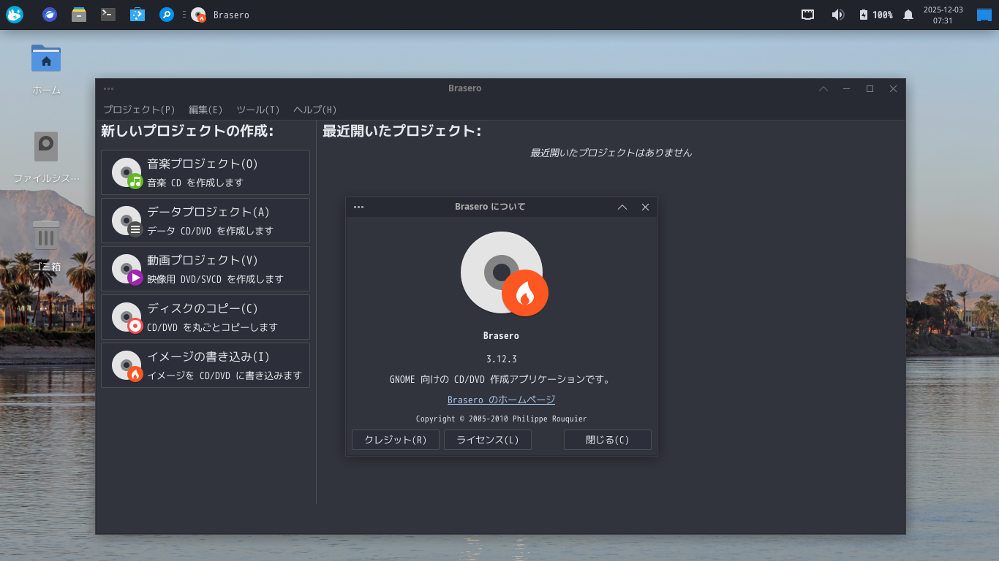Click the クレジット(R) button
Screen dimensions: 999x561
396,440
